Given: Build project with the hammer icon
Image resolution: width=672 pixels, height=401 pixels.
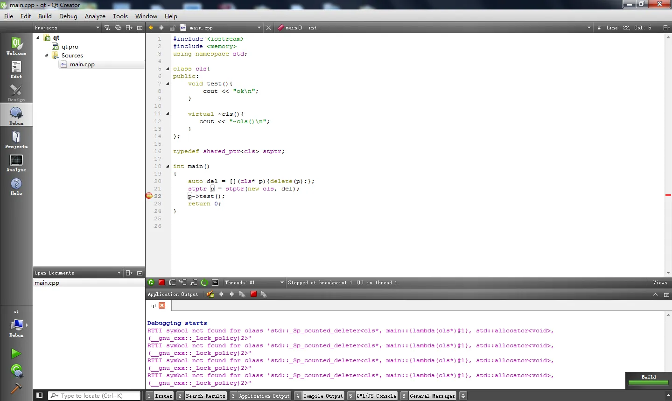Looking at the screenshot, I should pos(16,388).
